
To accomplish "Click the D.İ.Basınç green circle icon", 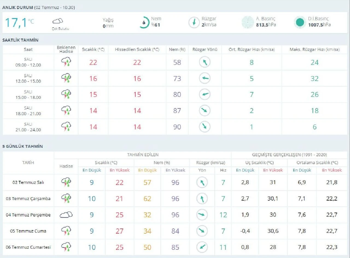I will pos(300,22).
